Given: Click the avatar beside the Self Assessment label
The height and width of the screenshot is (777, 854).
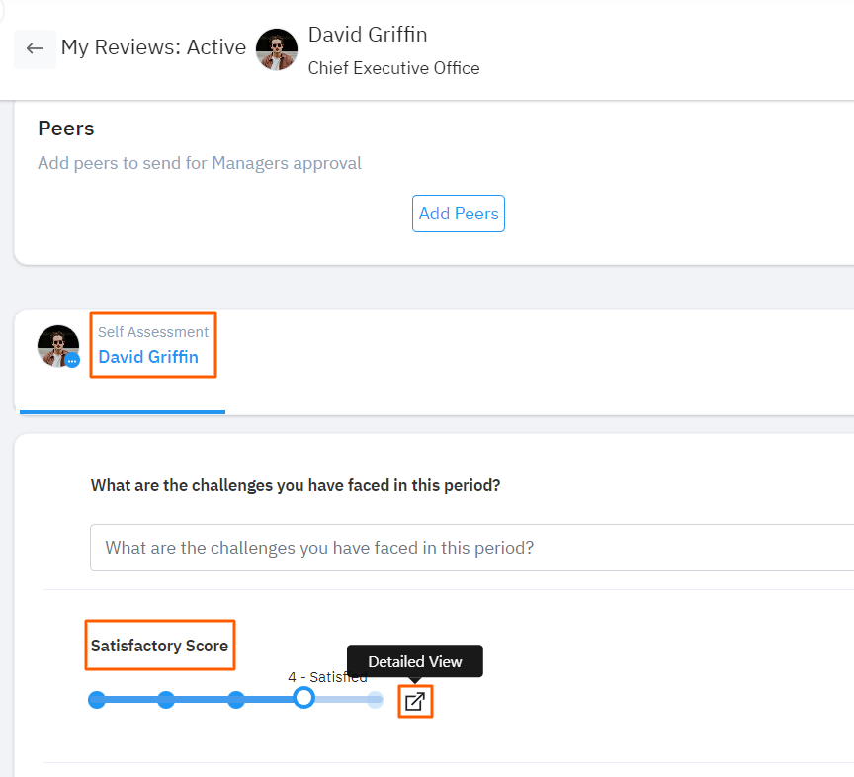Looking at the screenshot, I should pyautogui.click(x=57, y=345).
